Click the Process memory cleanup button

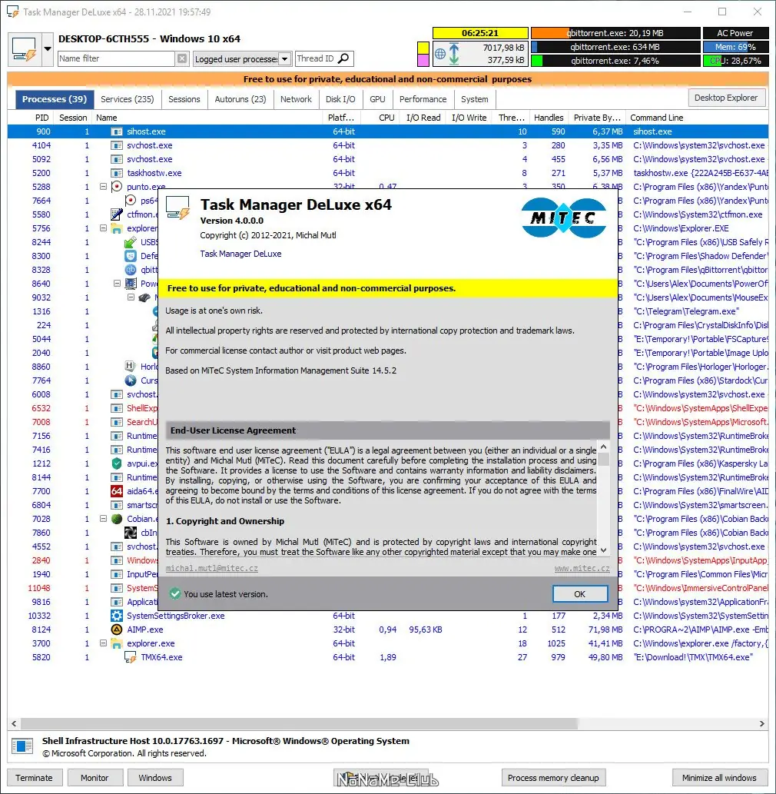pos(553,778)
